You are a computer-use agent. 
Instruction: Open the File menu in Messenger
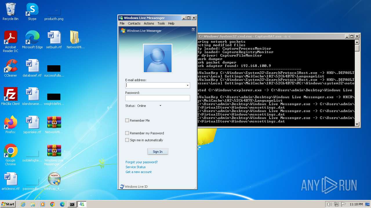click(x=122, y=23)
